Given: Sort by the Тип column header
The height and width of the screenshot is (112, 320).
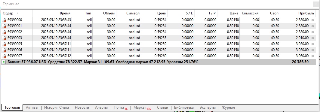Looking at the screenshot, I should [82, 13].
